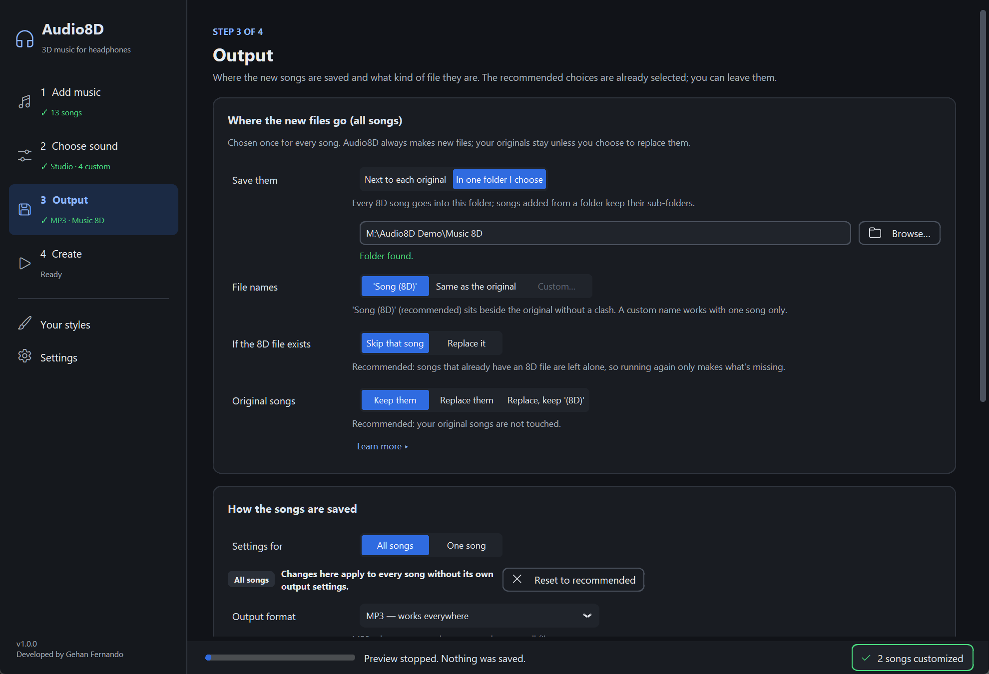Click the Browse... button
This screenshot has width=989, height=674.
(899, 233)
